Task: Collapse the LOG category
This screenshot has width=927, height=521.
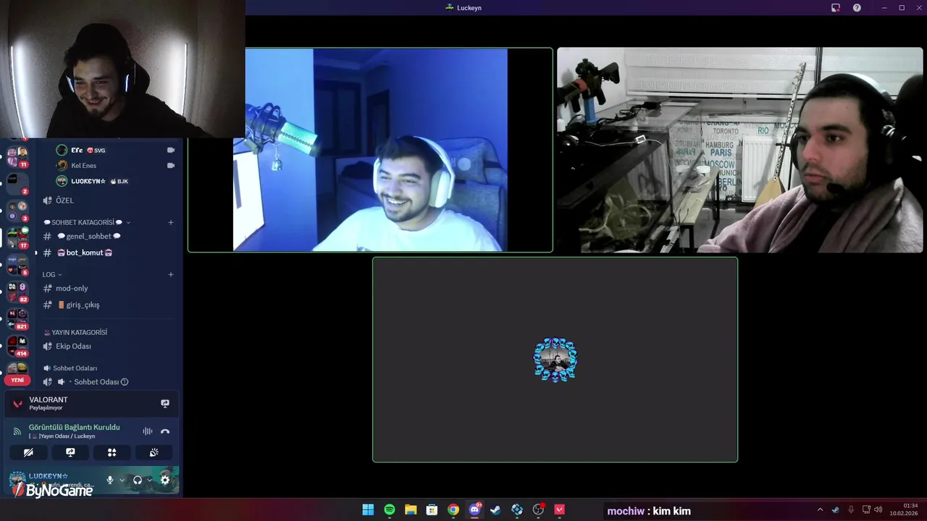Action: [52, 274]
